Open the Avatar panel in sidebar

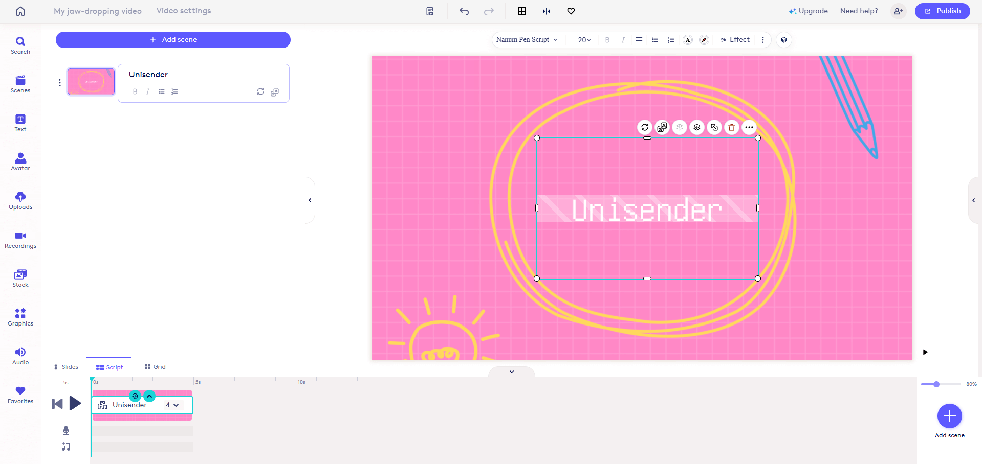20,161
